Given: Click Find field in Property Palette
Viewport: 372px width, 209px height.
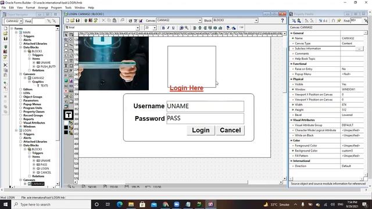Looking at the screenshot, I should [356, 21].
